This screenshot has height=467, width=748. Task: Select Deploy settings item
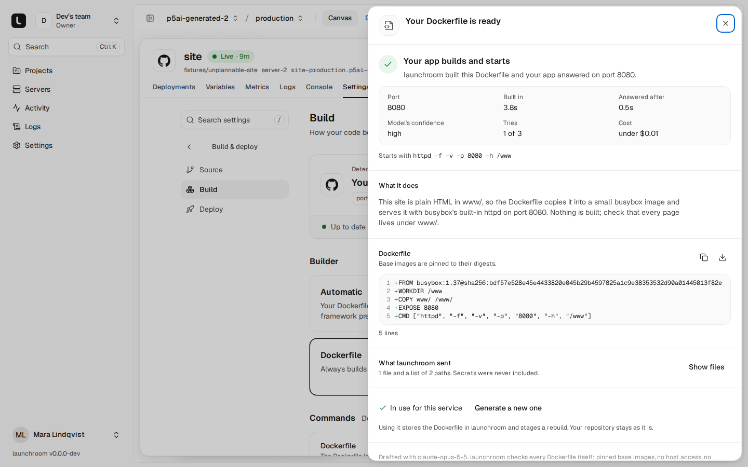235,209
